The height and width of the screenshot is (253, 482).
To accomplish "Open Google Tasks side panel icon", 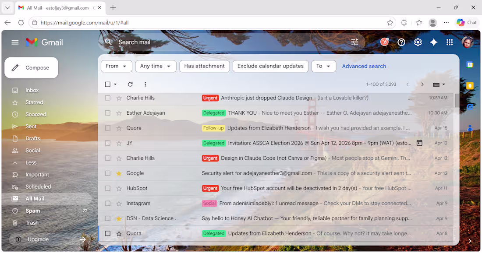I will (470, 107).
